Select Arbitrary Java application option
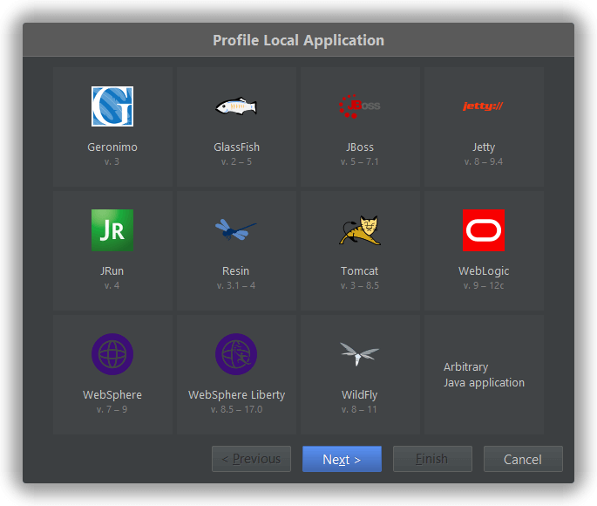This screenshot has width=597, height=506. click(484, 374)
